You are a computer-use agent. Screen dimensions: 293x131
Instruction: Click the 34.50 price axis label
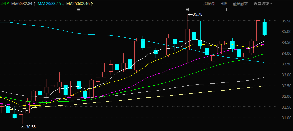(286, 43)
